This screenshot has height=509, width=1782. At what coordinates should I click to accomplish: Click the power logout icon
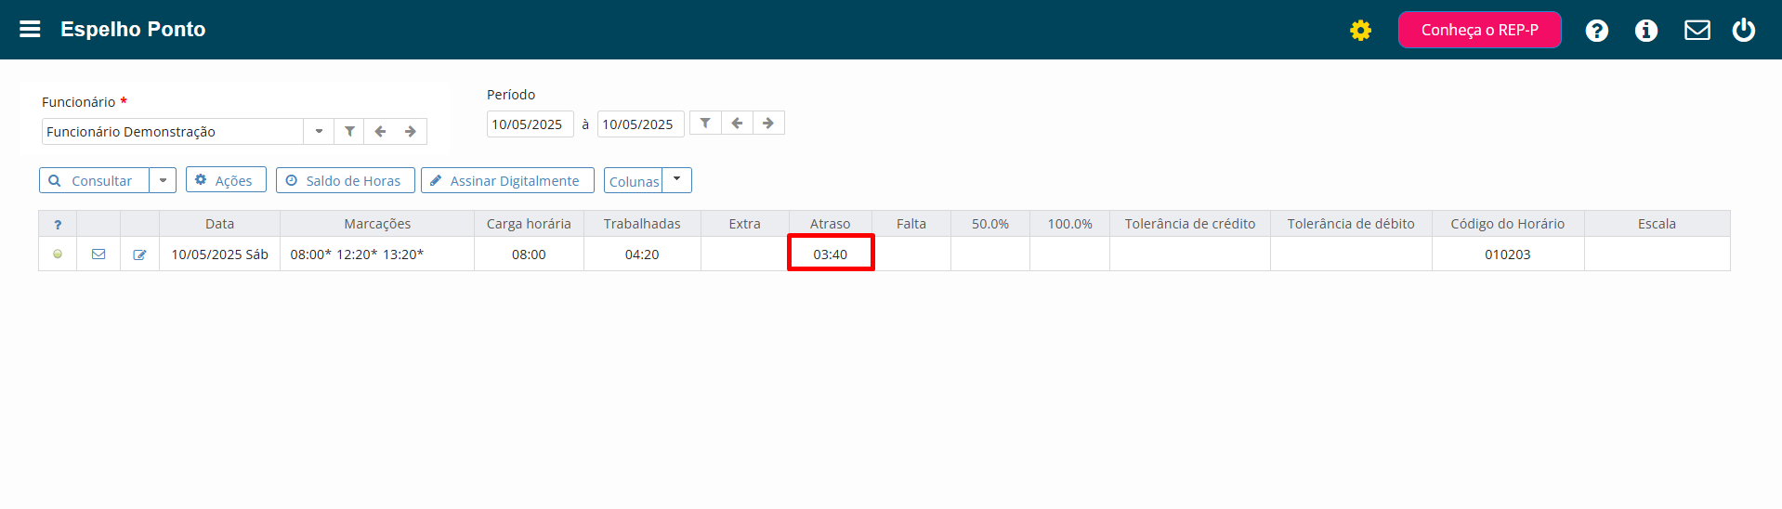1743,31
